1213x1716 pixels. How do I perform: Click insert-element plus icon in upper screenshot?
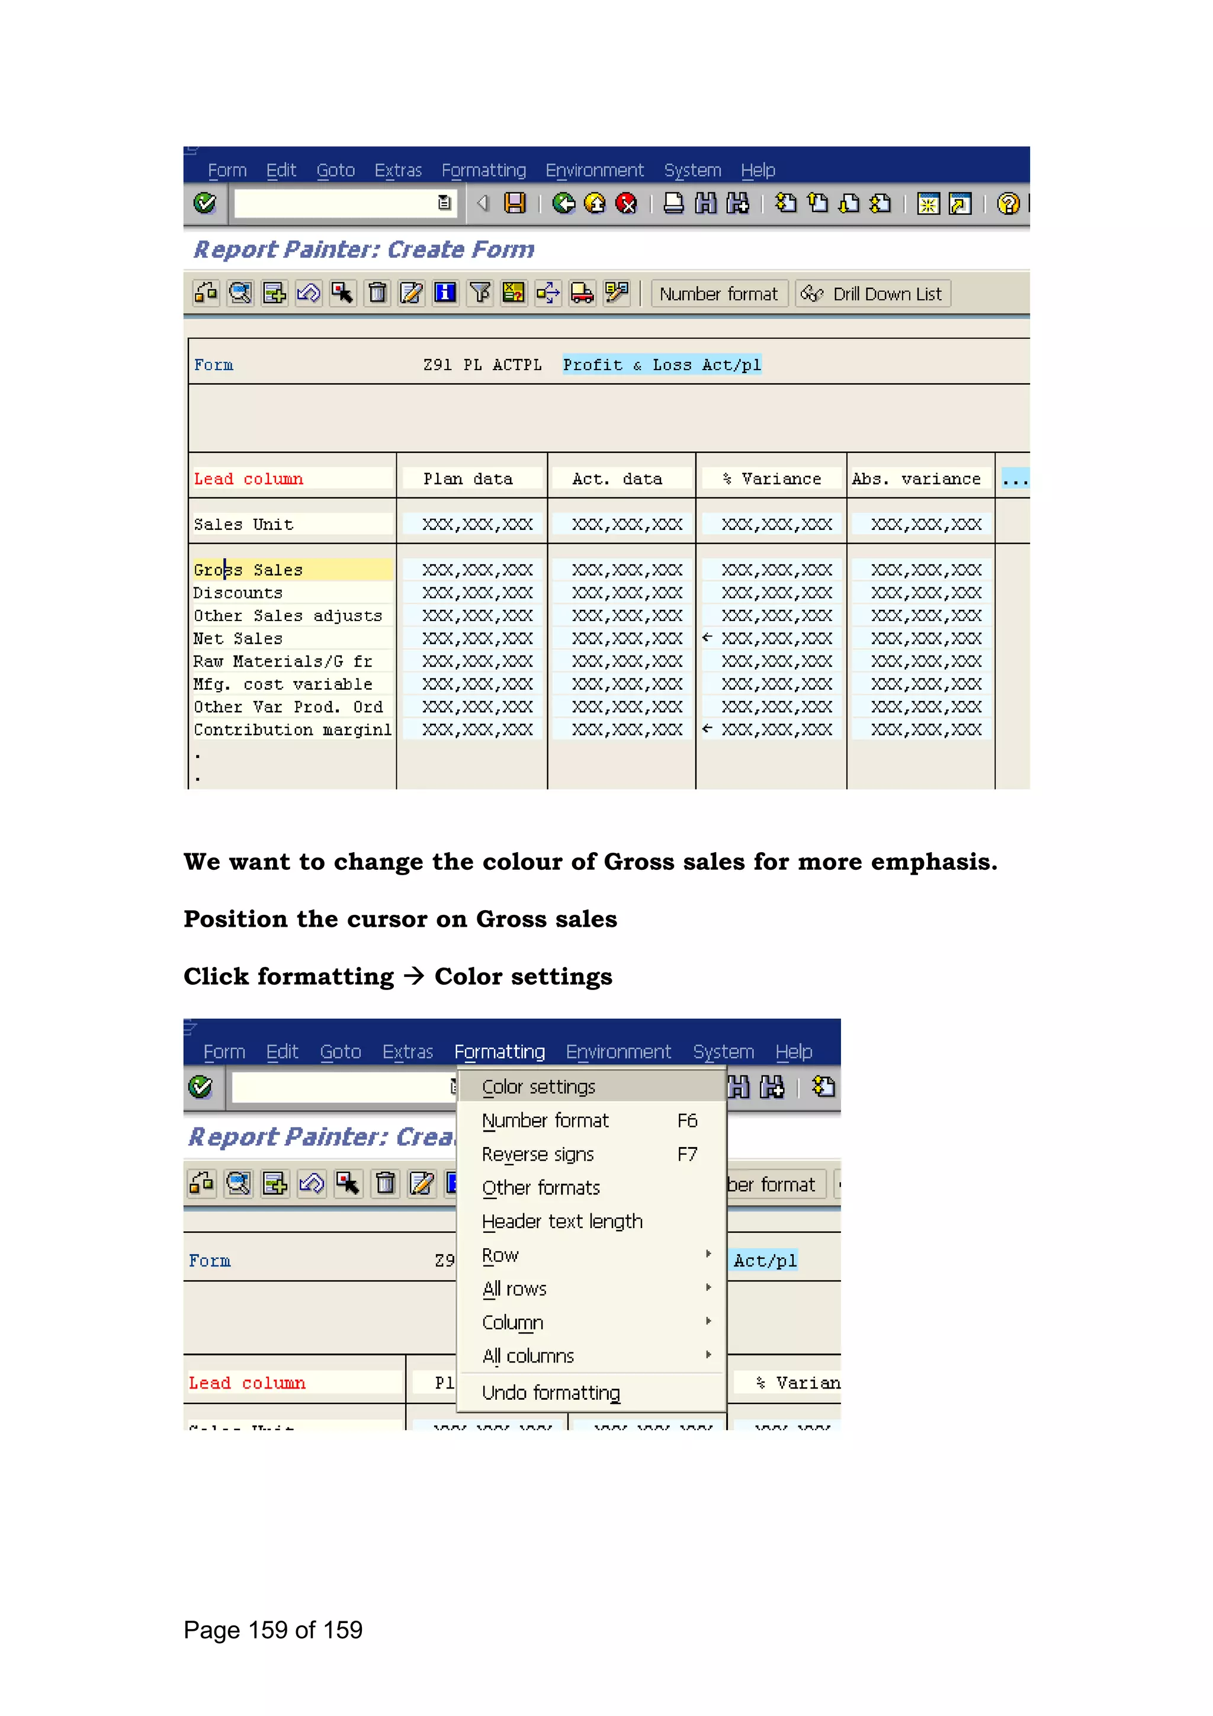tap(274, 293)
